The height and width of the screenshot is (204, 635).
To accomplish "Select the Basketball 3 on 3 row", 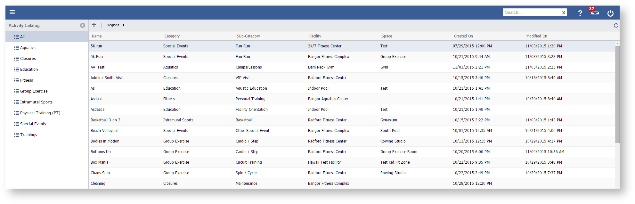I will (105, 120).
